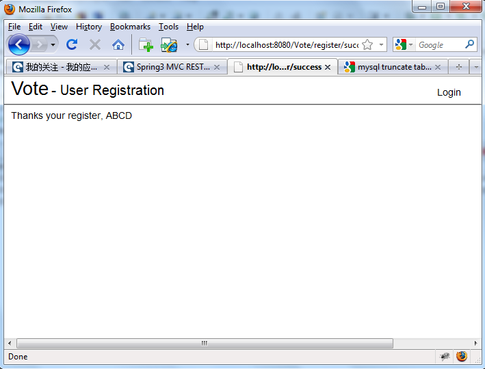
Task: Open the Help menu
Action: click(195, 27)
